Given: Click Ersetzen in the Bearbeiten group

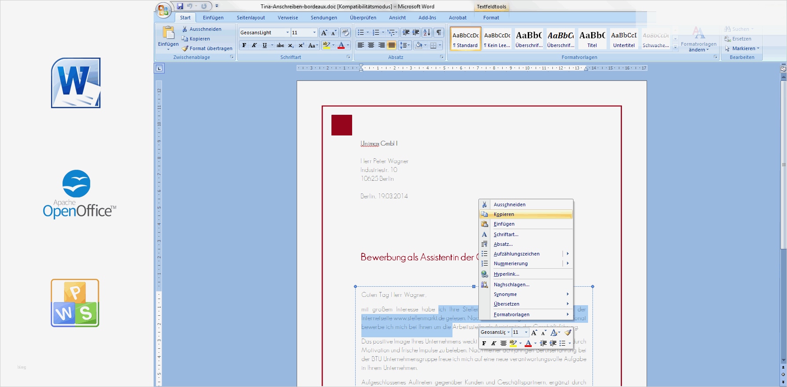Looking at the screenshot, I should coord(738,39).
